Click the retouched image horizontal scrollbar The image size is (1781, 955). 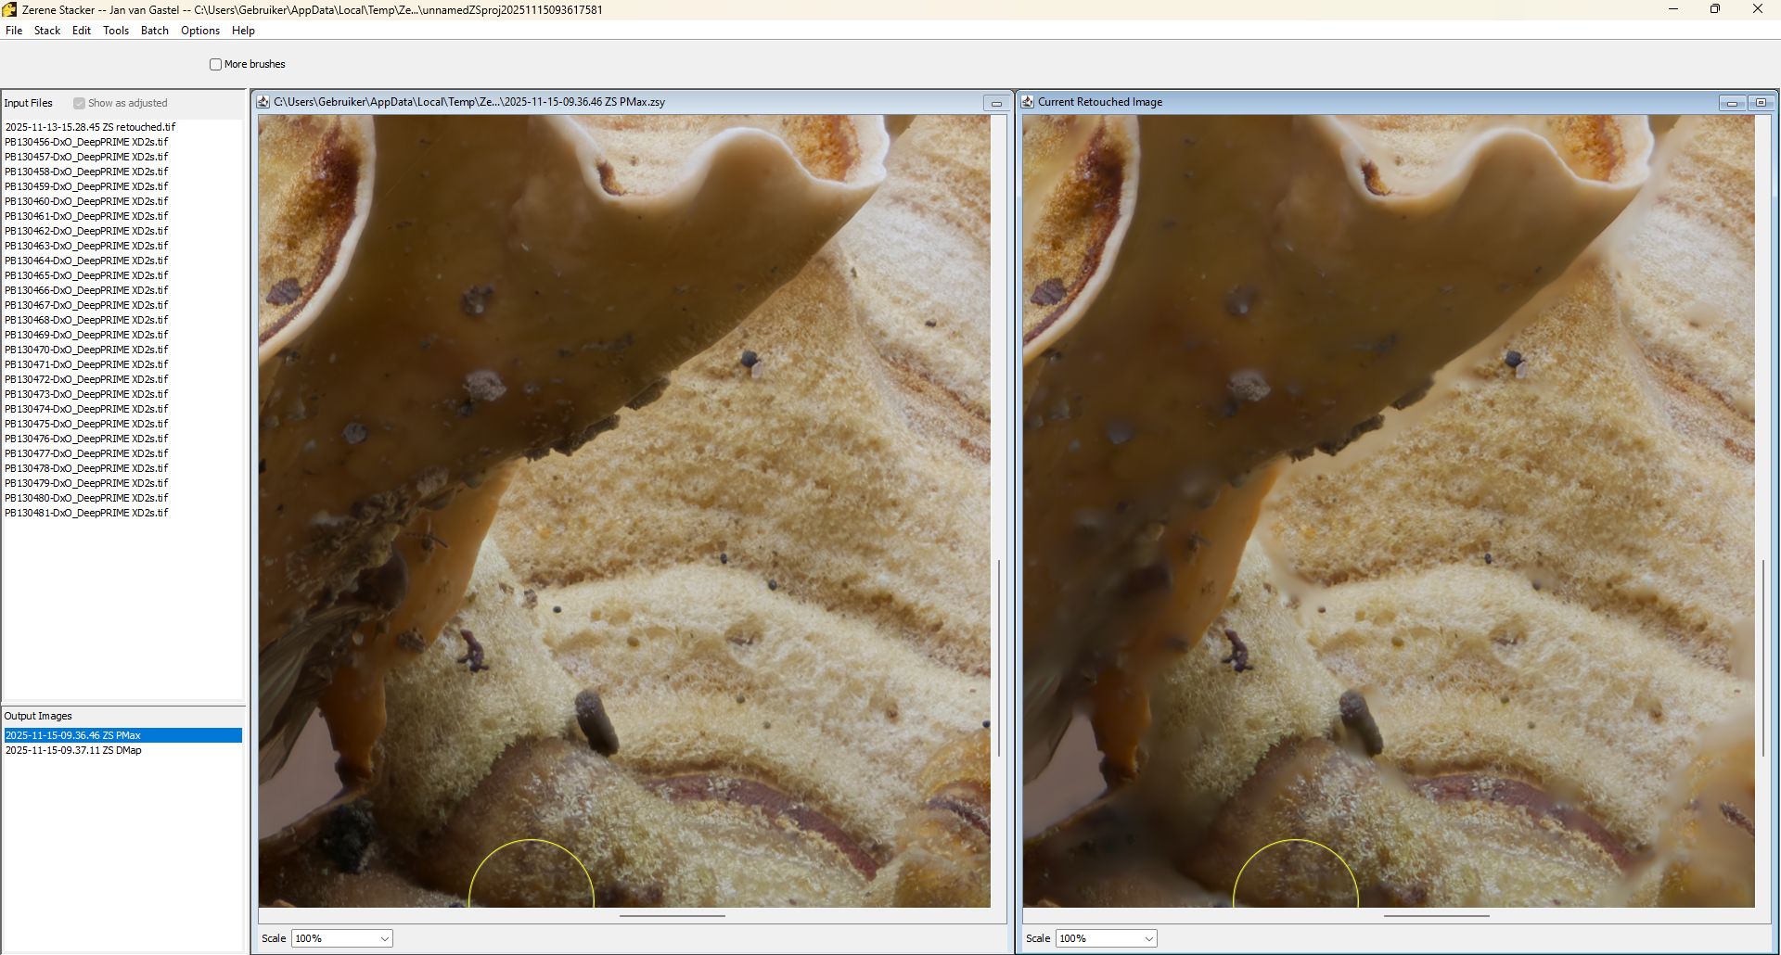[1436, 916]
